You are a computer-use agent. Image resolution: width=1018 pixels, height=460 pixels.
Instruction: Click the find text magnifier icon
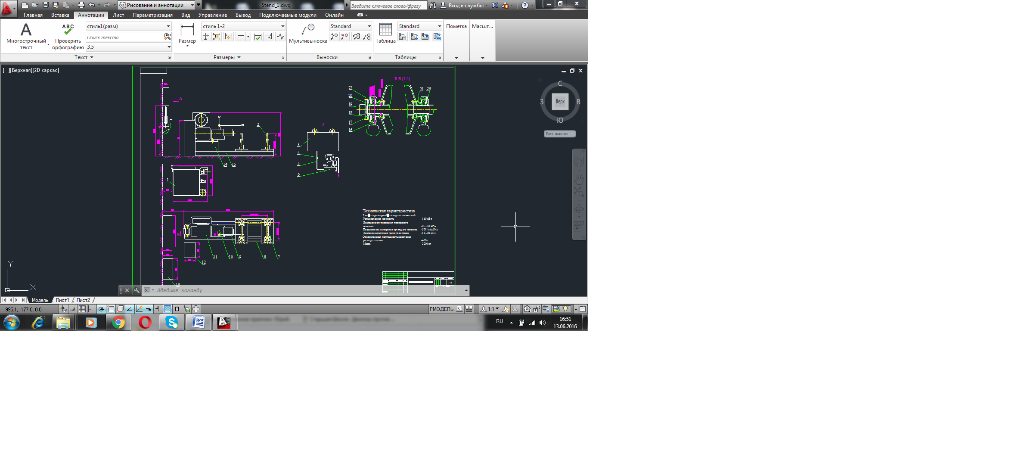(x=168, y=37)
